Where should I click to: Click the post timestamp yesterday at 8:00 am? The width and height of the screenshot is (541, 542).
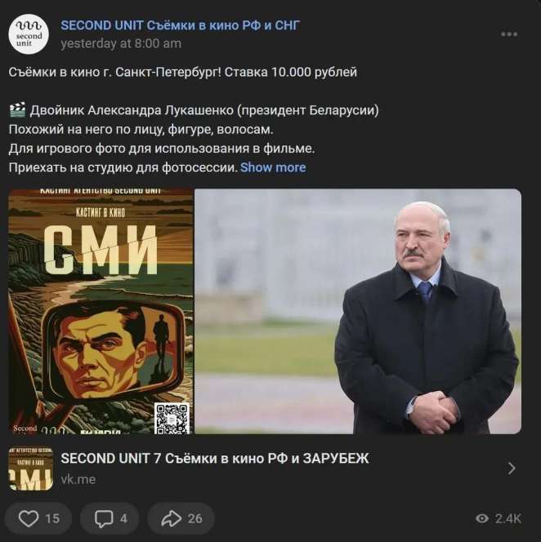coord(121,43)
